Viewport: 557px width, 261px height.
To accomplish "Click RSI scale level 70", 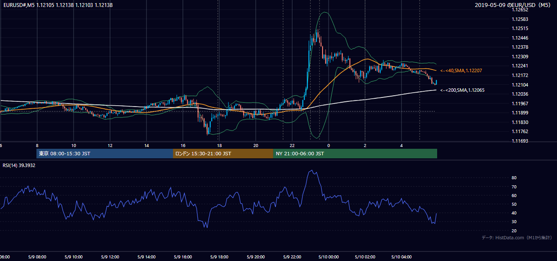I will click(514, 187).
